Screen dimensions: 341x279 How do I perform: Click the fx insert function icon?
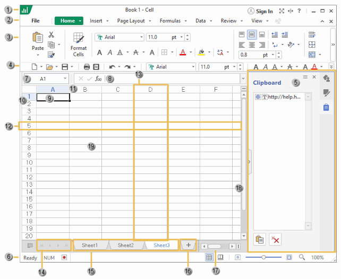tap(98, 79)
